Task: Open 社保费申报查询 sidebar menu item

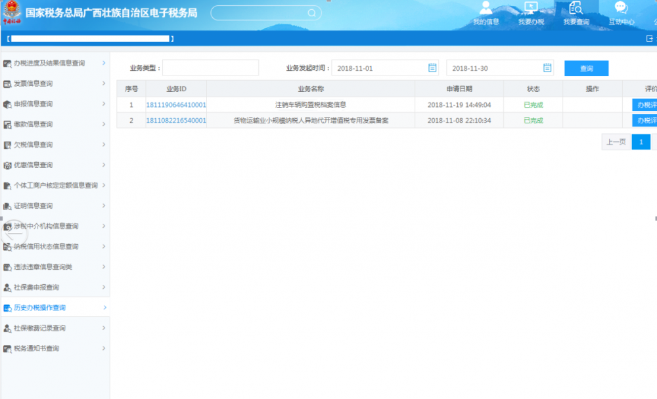Action: click(x=37, y=287)
